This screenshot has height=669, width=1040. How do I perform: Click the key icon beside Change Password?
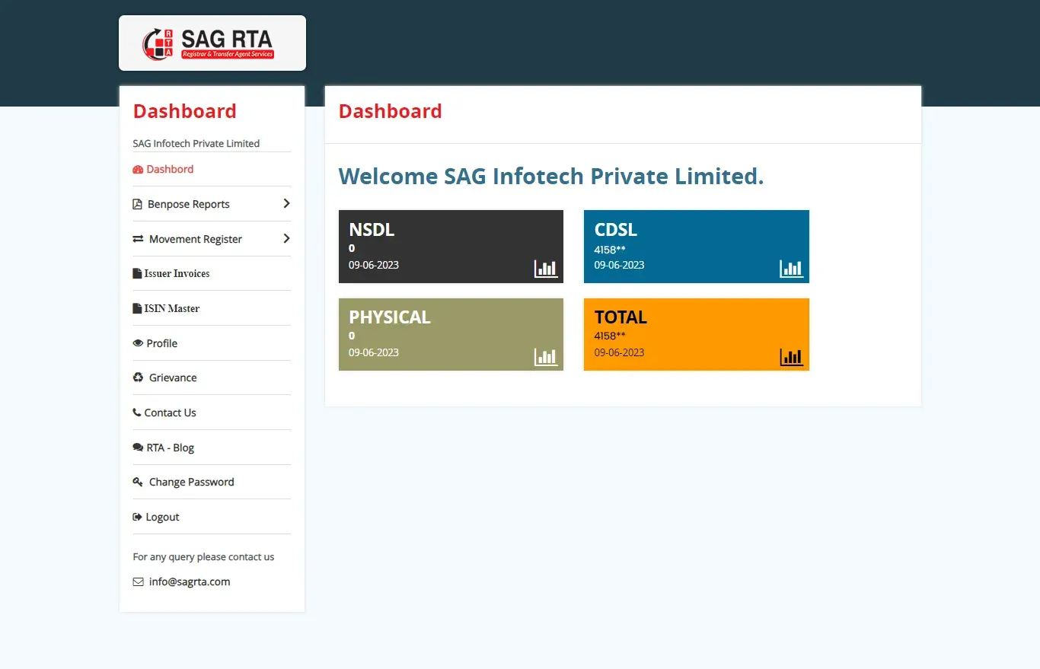138,483
